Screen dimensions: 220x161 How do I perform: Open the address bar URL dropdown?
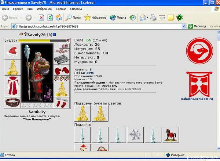pos(184,26)
